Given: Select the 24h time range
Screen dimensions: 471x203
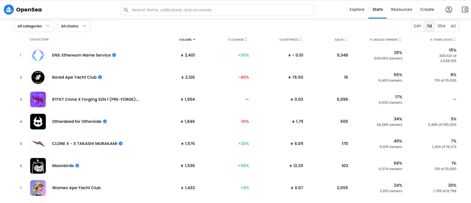Looking at the screenshot, I should [x=417, y=26].
